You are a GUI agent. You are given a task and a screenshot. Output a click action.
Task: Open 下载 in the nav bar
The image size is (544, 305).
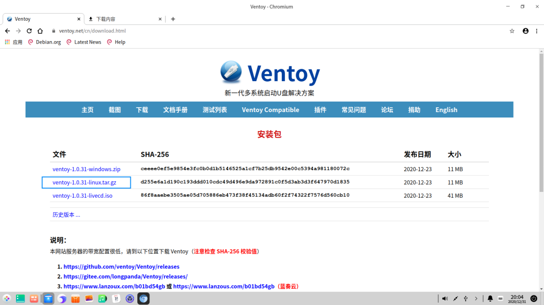142,110
